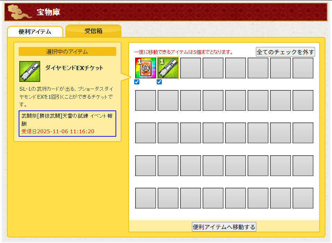Click the red five-item limit notice text
The image size is (332, 243).
click(183, 52)
